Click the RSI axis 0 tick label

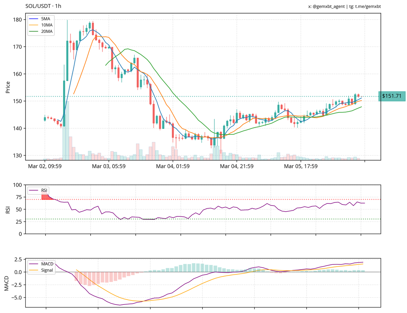pyautogui.click(x=21, y=234)
